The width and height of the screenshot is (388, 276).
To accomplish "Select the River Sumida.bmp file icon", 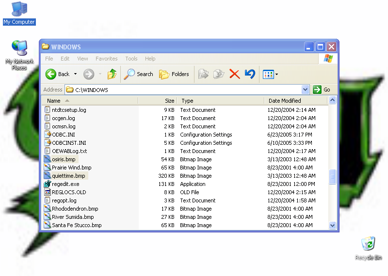I will click(x=47, y=217).
